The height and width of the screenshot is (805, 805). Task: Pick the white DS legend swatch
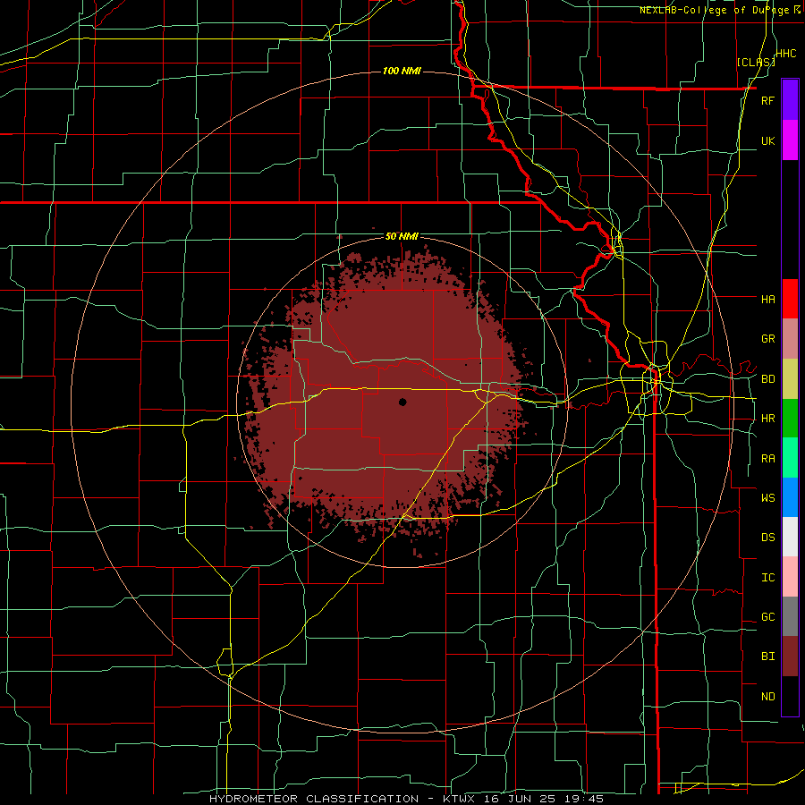(790, 537)
